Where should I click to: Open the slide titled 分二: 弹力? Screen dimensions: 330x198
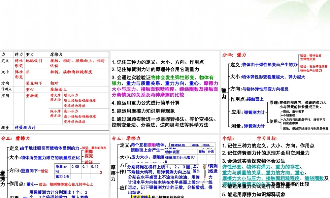pyautogui.click(x=276, y=92)
